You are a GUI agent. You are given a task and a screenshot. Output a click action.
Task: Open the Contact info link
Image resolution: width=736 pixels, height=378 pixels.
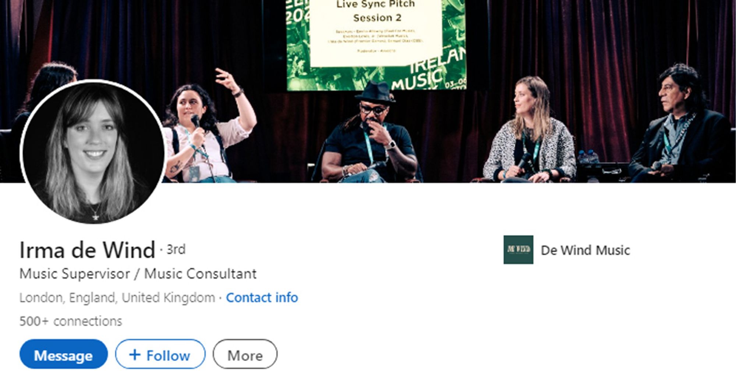[x=262, y=297]
